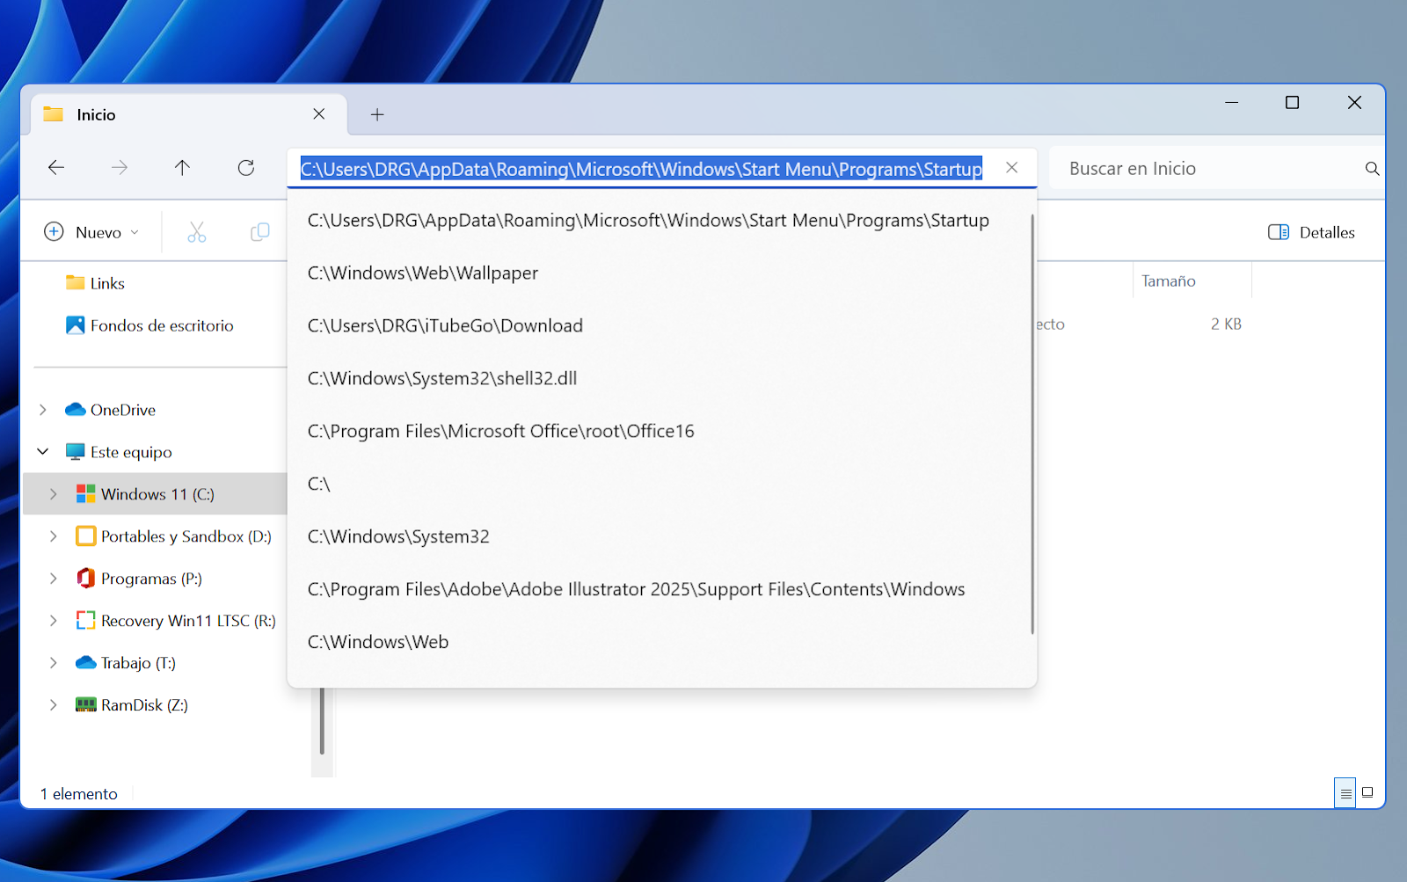
Task: Maximize the Explorer window
Action: point(1293,103)
